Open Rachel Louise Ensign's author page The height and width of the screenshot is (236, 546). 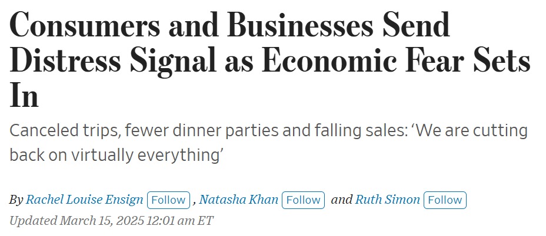(x=84, y=200)
